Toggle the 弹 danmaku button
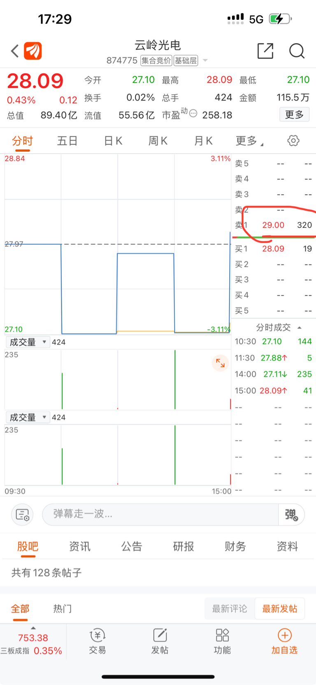The image size is (316, 685). [291, 514]
